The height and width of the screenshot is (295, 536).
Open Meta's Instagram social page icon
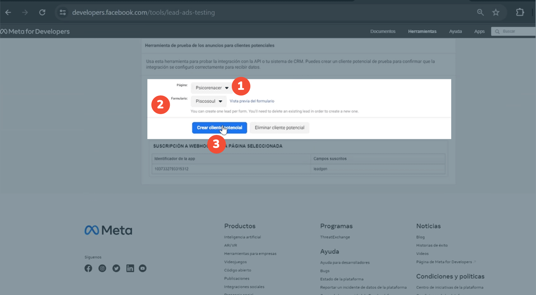(x=102, y=268)
